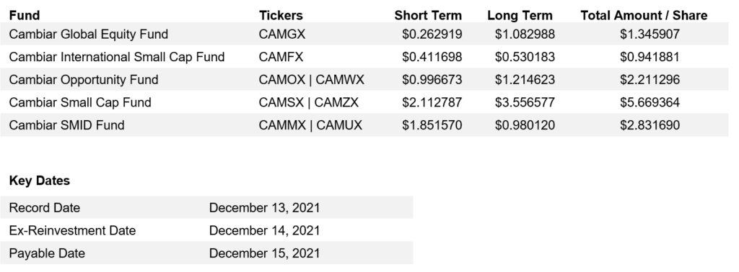Click the Long Term column header
Screen dimensions: 739x272
[520, 16]
